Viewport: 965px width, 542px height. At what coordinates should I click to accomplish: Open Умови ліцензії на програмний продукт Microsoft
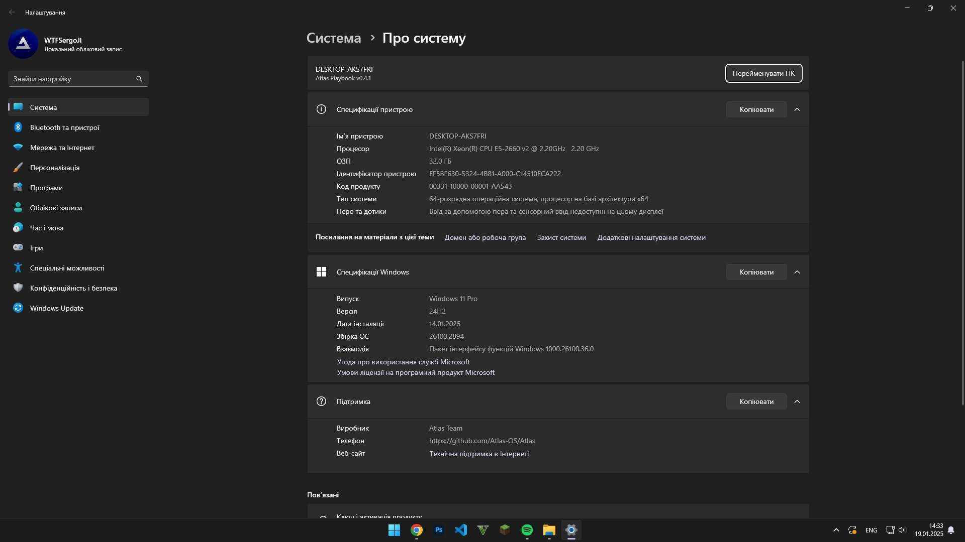click(416, 372)
